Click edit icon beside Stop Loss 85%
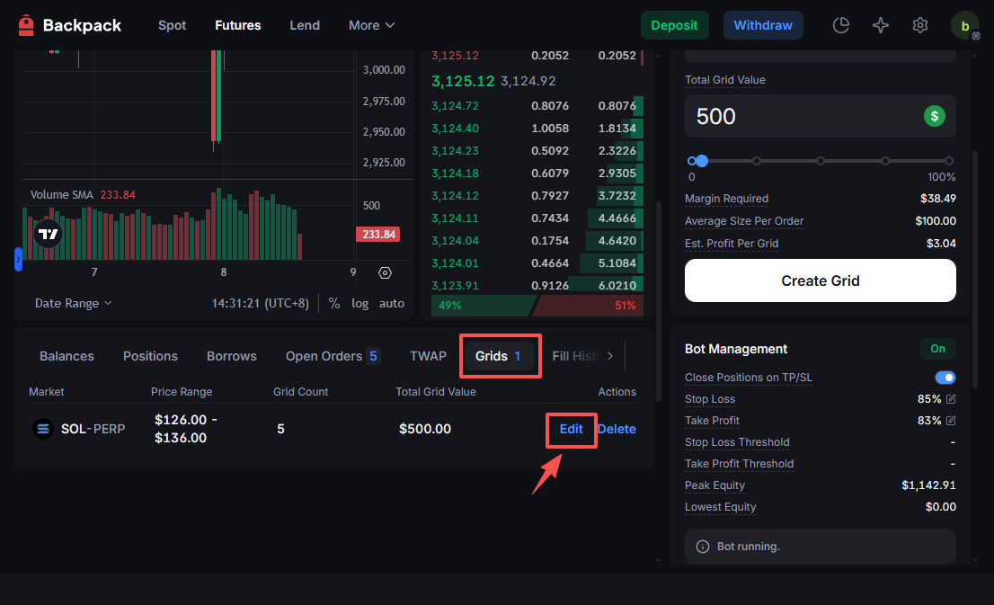This screenshot has width=994, height=605. point(951,399)
